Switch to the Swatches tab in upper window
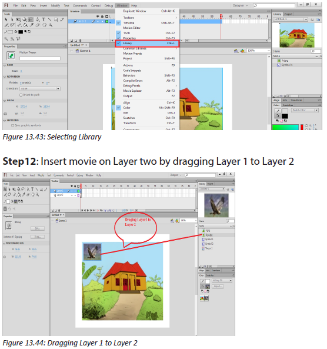This screenshot has height=349, width=327. (288, 105)
